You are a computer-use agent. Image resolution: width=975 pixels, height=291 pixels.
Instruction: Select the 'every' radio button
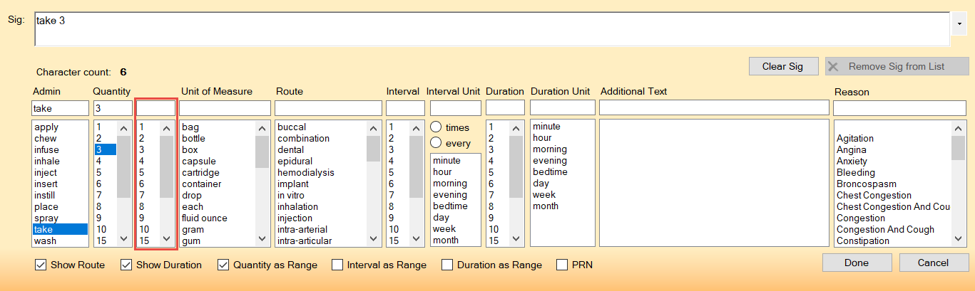pyautogui.click(x=437, y=143)
